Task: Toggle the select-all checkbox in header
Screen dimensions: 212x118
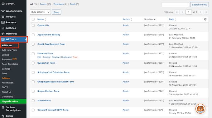Action: pyautogui.click(x=33, y=19)
